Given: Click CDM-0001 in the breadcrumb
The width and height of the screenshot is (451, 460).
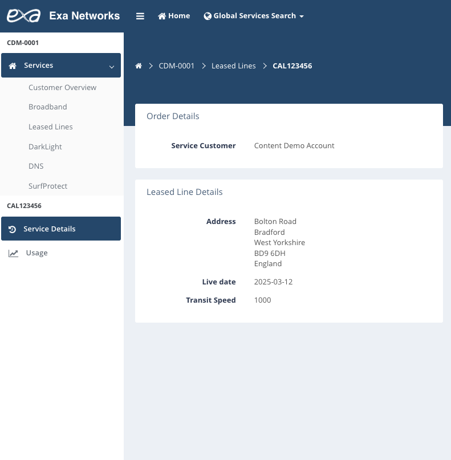Looking at the screenshot, I should pyautogui.click(x=176, y=66).
